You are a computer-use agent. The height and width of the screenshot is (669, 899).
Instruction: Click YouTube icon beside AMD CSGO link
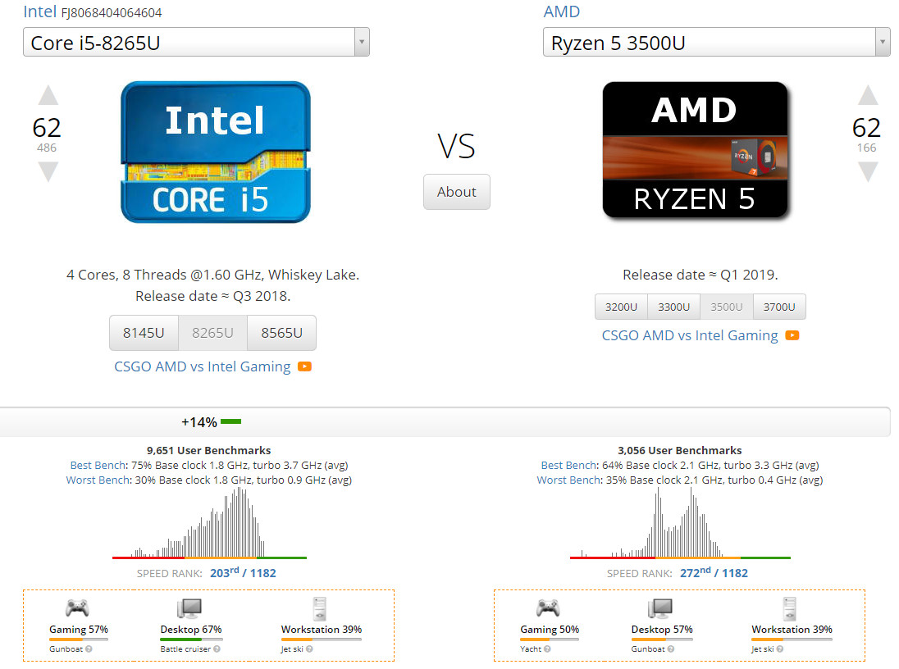pyautogui.click(x=792, y=335)
